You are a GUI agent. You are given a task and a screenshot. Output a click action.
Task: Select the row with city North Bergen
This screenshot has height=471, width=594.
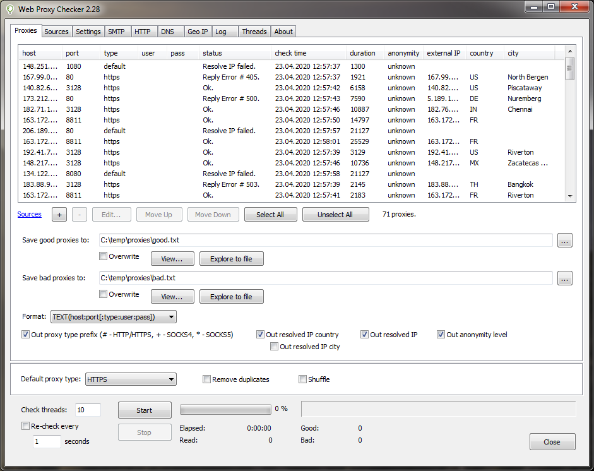(292, 77)
